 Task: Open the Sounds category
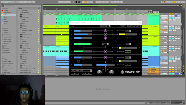(x=6, y=30)
